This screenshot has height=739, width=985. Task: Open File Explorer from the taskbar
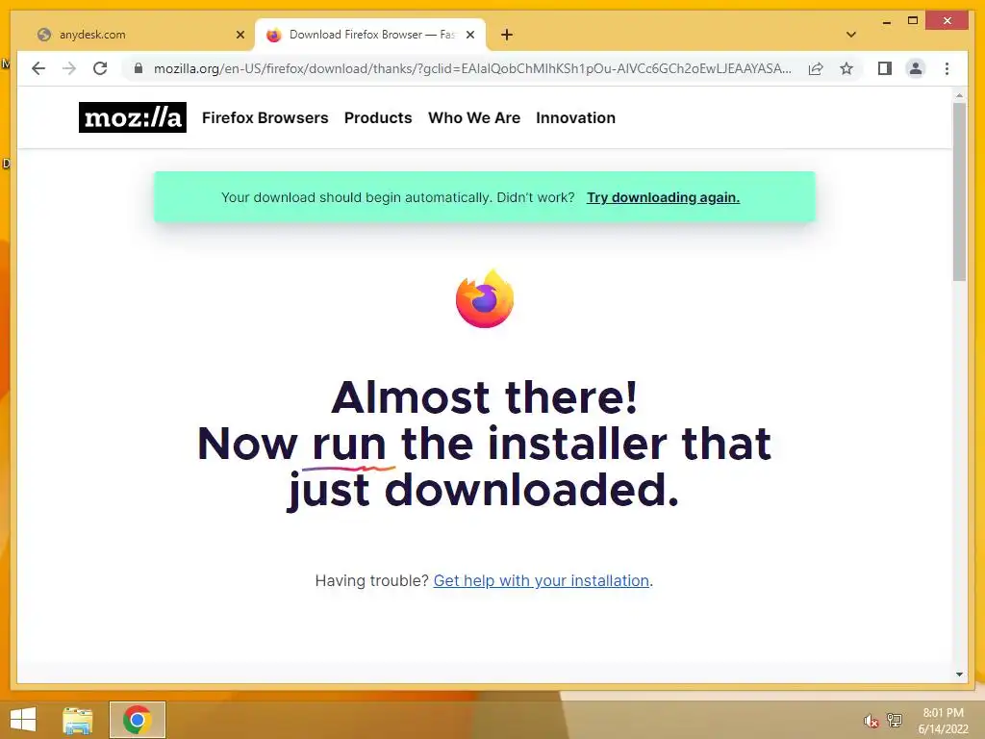click(78, 720)
